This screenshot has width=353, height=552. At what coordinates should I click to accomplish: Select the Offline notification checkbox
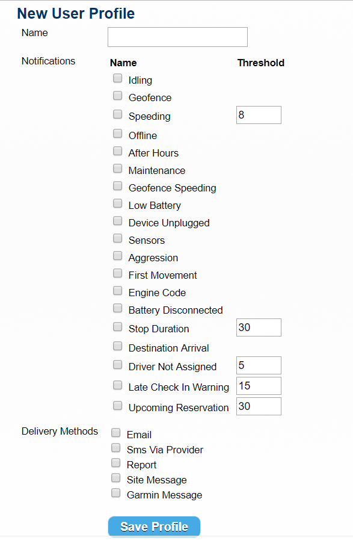(x=117, y=134)
